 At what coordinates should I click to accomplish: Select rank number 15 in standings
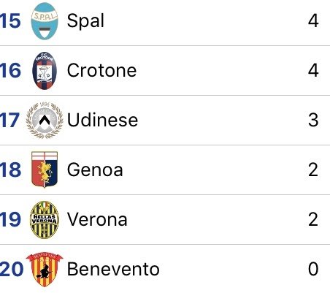point(10,21)
